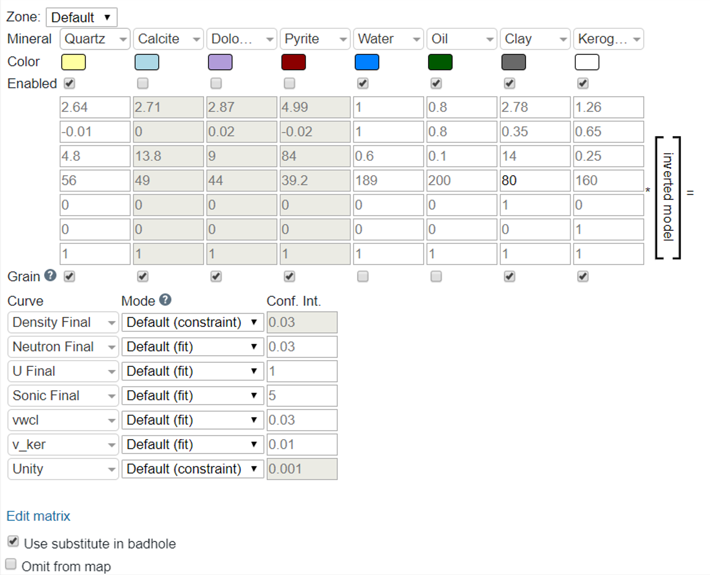710x575 pixels.
Task: Click the Pyrite dark red color swatch
Action: [x=293, y=62]
